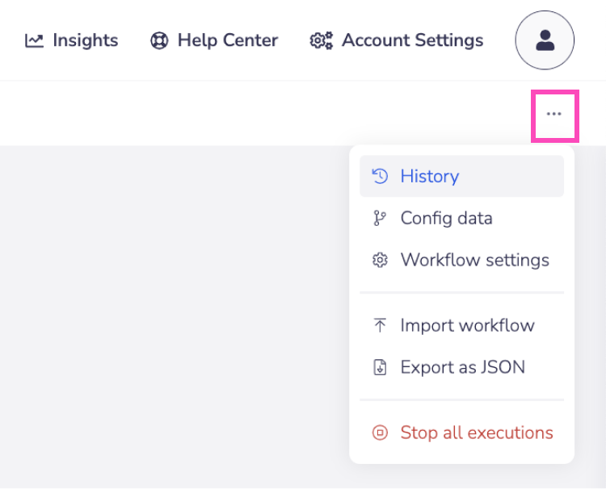Screen dimensions: 606x489
Task: Click the Workflow settings gear icon
Action: [x=380, y=260]
